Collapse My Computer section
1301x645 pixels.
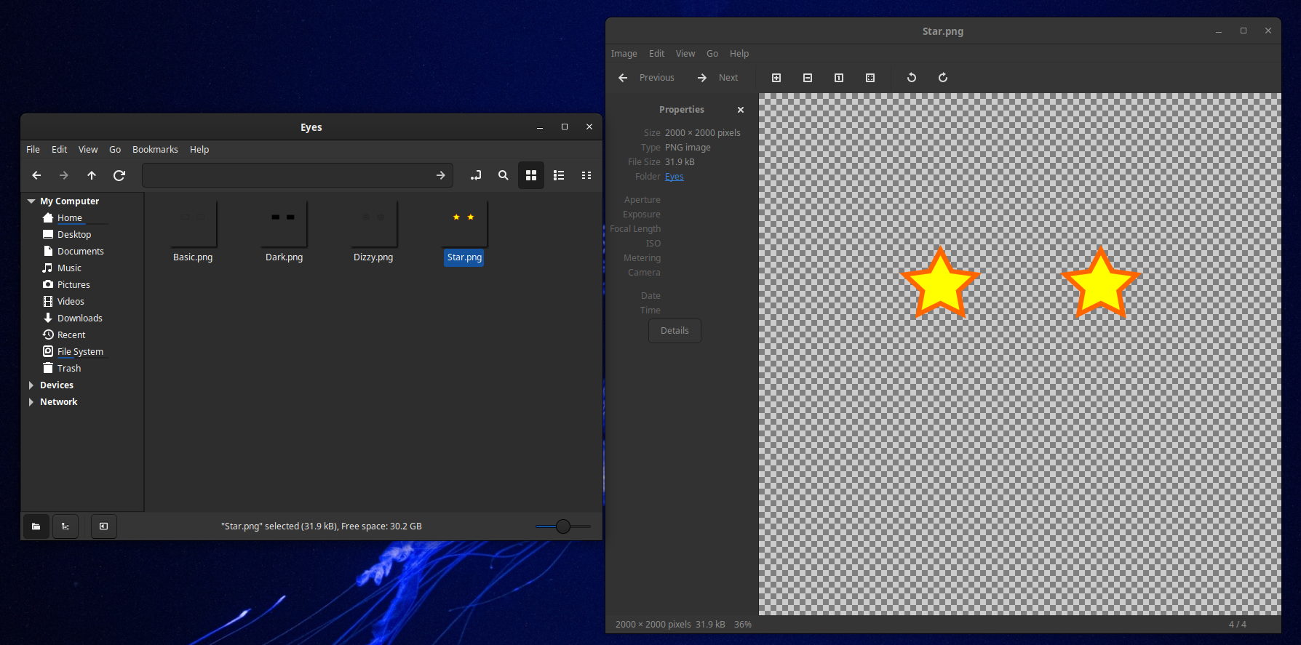tap(31, 201)
